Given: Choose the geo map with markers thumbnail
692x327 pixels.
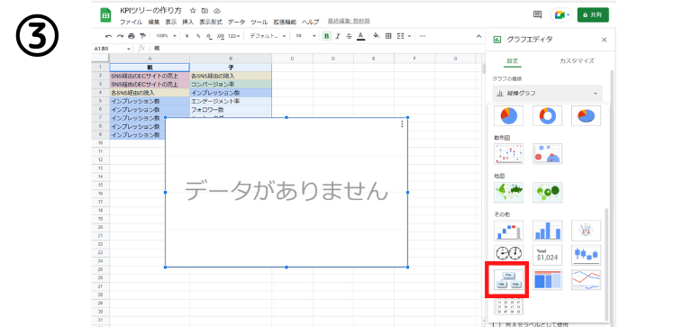Looking at the screenshot, I should point(547,192).
